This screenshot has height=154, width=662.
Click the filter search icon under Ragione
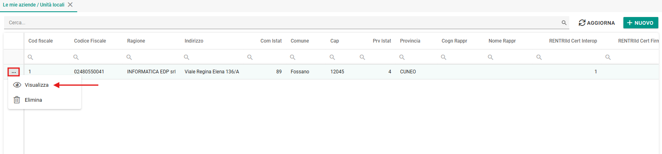pos(129,57)
